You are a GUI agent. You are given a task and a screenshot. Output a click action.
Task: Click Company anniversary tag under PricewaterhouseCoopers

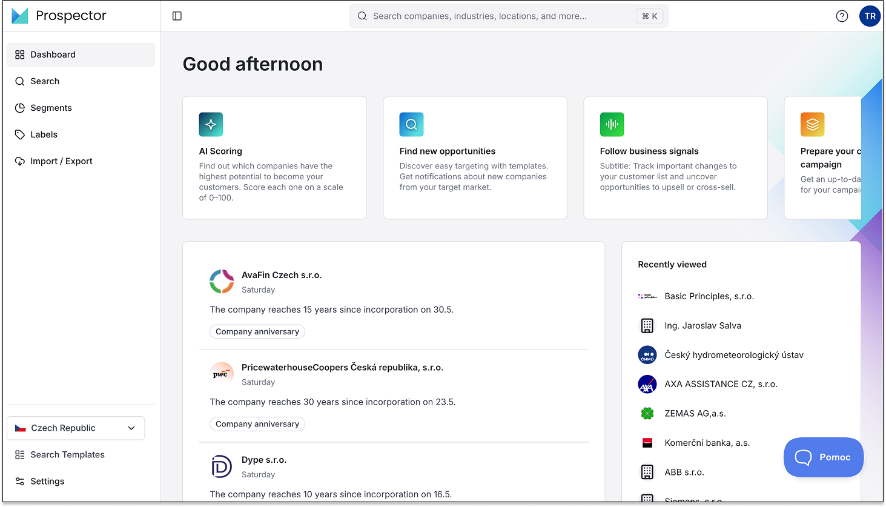pyautogui.click(x=257, y=425)
